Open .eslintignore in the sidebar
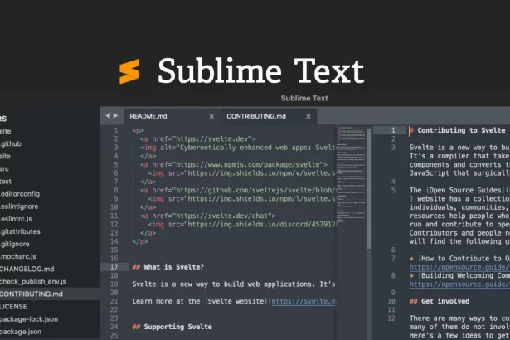 pos(19,206)
